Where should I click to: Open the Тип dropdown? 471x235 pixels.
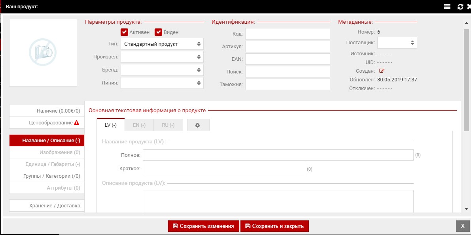click(x=162, y=44)
